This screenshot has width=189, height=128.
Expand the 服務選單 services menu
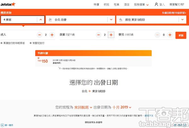click(141, 5)
